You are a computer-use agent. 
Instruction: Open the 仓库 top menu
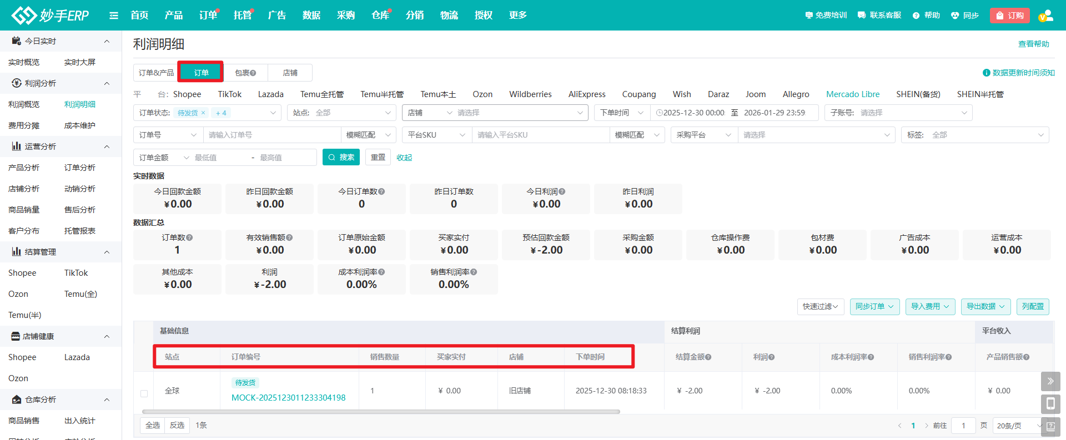point(380,16)
